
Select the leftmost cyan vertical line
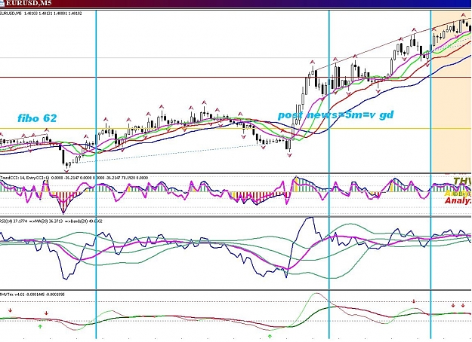96,174
